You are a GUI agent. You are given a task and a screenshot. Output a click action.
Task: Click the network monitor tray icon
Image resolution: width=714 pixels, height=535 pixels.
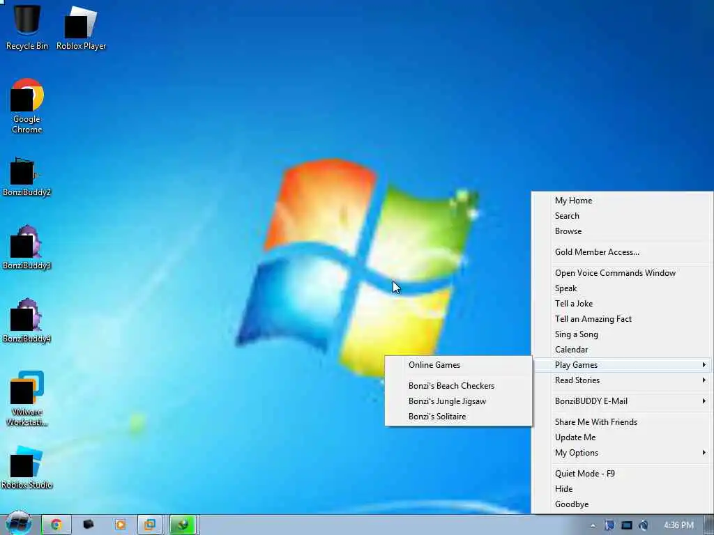click(627, 525)
